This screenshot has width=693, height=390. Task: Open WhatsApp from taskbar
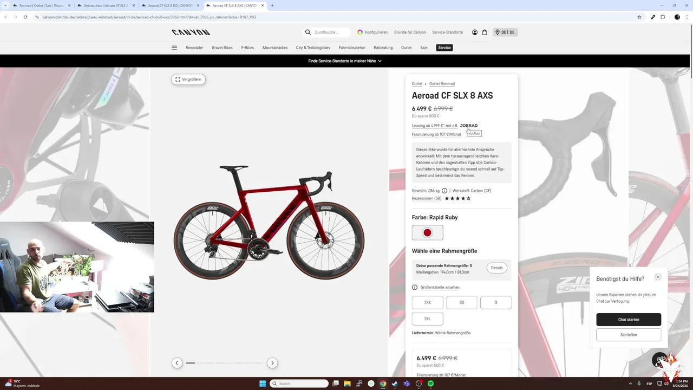371,383
